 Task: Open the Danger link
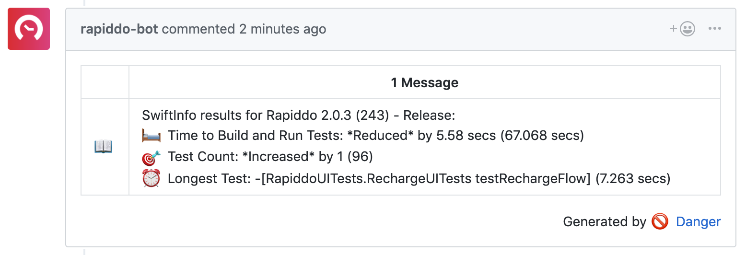[x=698, y=221]
